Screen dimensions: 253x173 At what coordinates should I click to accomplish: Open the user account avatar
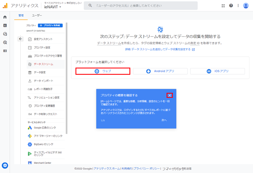pos(246,6)
